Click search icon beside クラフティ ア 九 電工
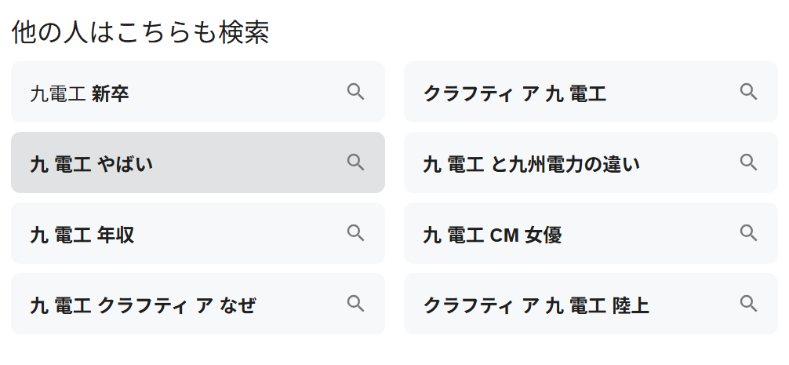Viewport: 789px width, 365px height. (748, 92)
